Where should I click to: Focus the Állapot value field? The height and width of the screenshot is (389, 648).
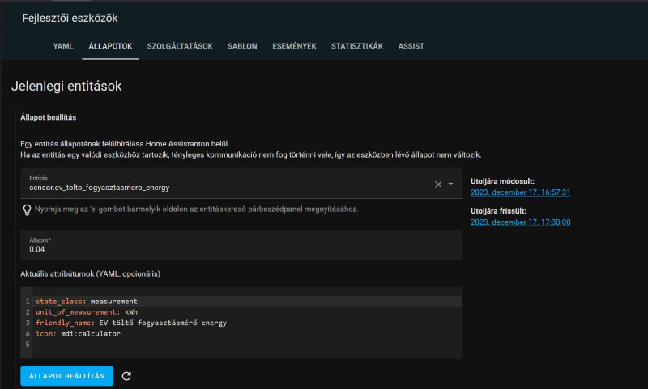coord(241,250)
